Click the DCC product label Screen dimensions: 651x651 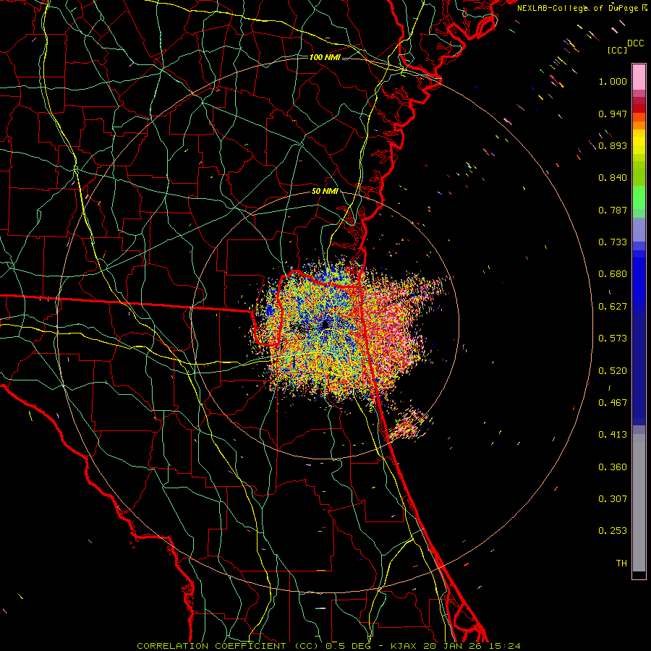(x=636, y=43)
